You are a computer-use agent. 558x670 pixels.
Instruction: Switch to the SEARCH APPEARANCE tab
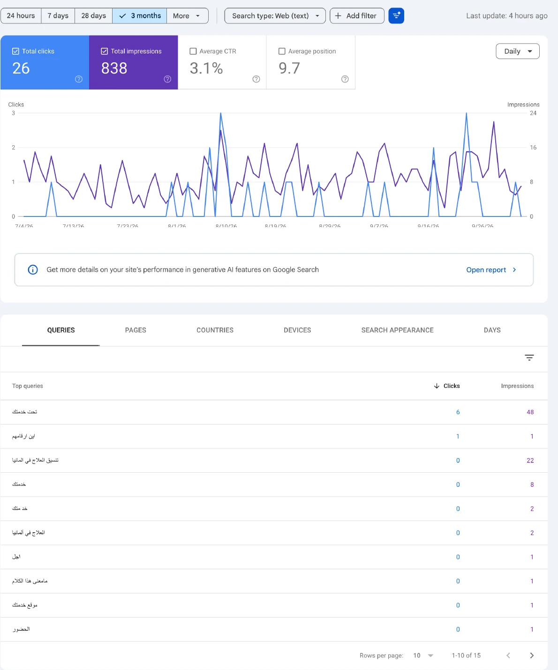coord(397,330)
